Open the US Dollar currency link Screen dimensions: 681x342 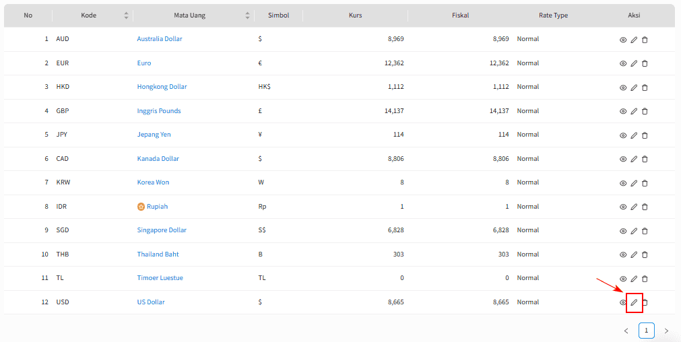click(x=151, y=302)
